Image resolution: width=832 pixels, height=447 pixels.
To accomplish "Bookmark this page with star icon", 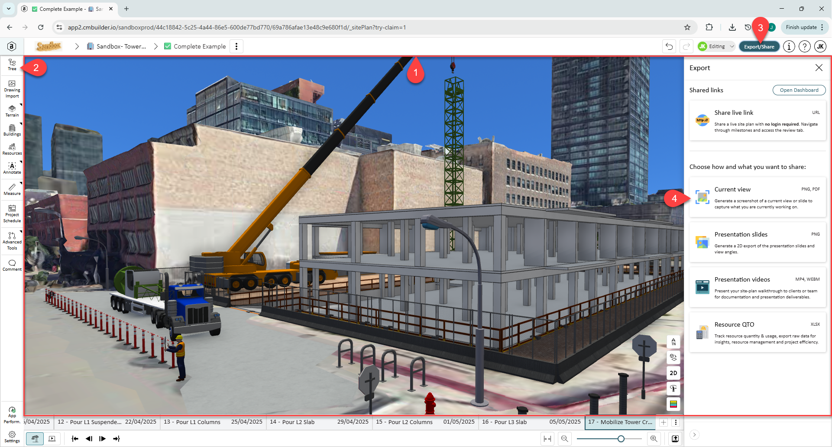I will click(687, 27).
